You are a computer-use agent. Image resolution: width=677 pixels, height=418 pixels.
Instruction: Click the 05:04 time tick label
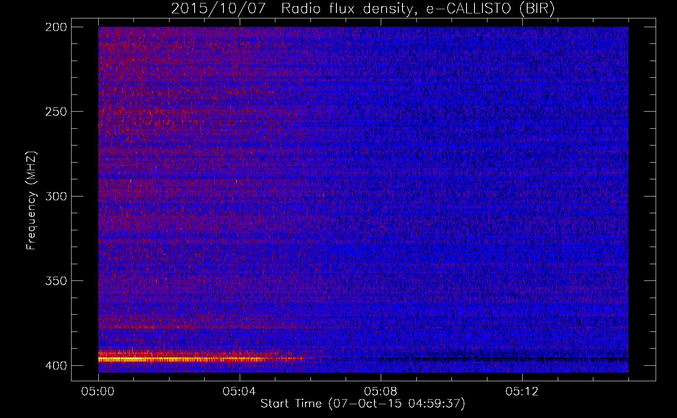(239, 392)
